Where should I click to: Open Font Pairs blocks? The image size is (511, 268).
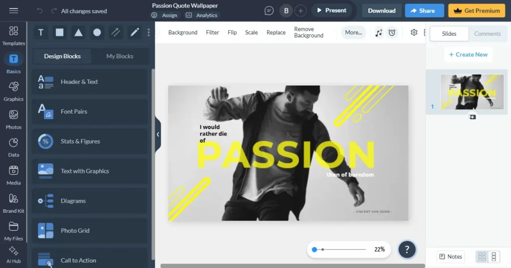[90, 112]
